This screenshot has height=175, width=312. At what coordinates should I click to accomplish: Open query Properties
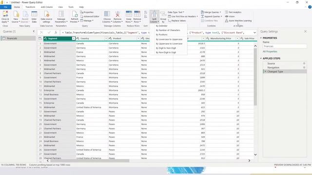tap(87, 12)
